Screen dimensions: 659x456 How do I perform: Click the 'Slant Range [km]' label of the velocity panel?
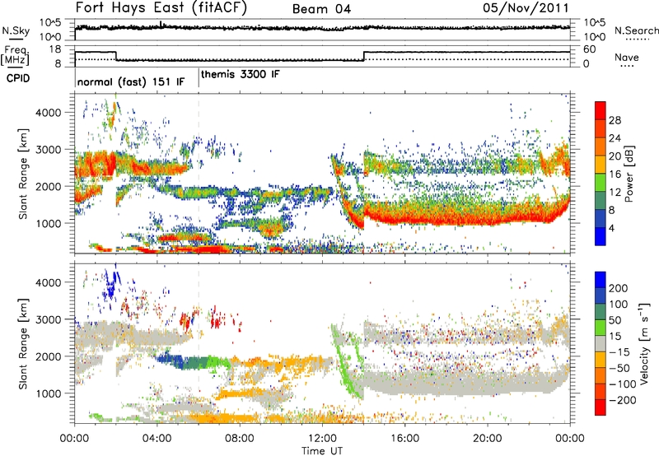coord(23,343)
